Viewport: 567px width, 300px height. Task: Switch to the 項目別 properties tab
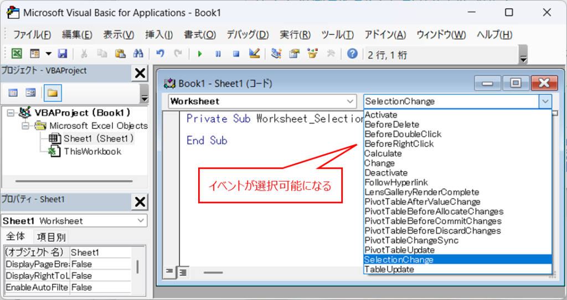pos(51,237)
